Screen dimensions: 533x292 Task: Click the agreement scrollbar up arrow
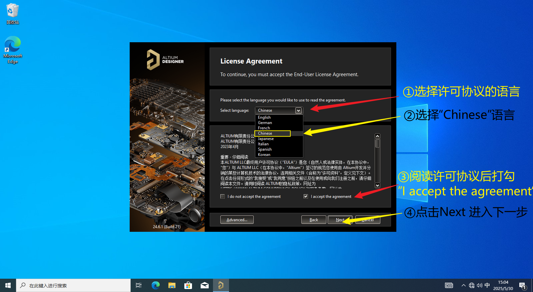coord(377,136)
